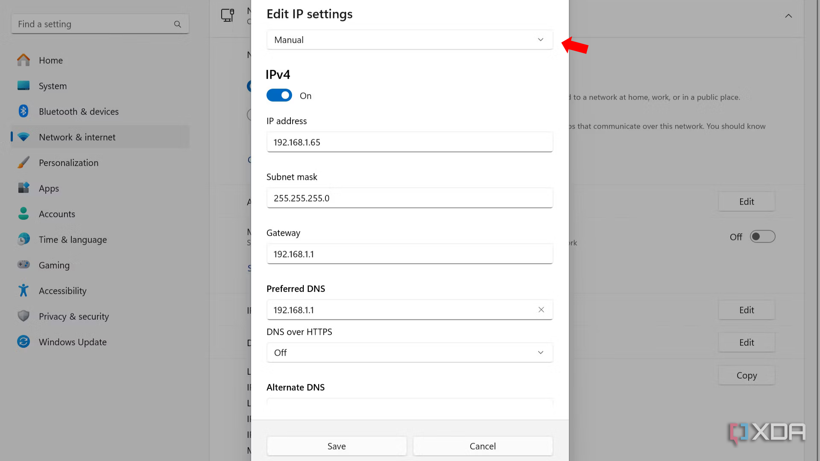820x461 pixels.
Task: Toggle the IPv4 switch off
Action: tap(279, 95)
